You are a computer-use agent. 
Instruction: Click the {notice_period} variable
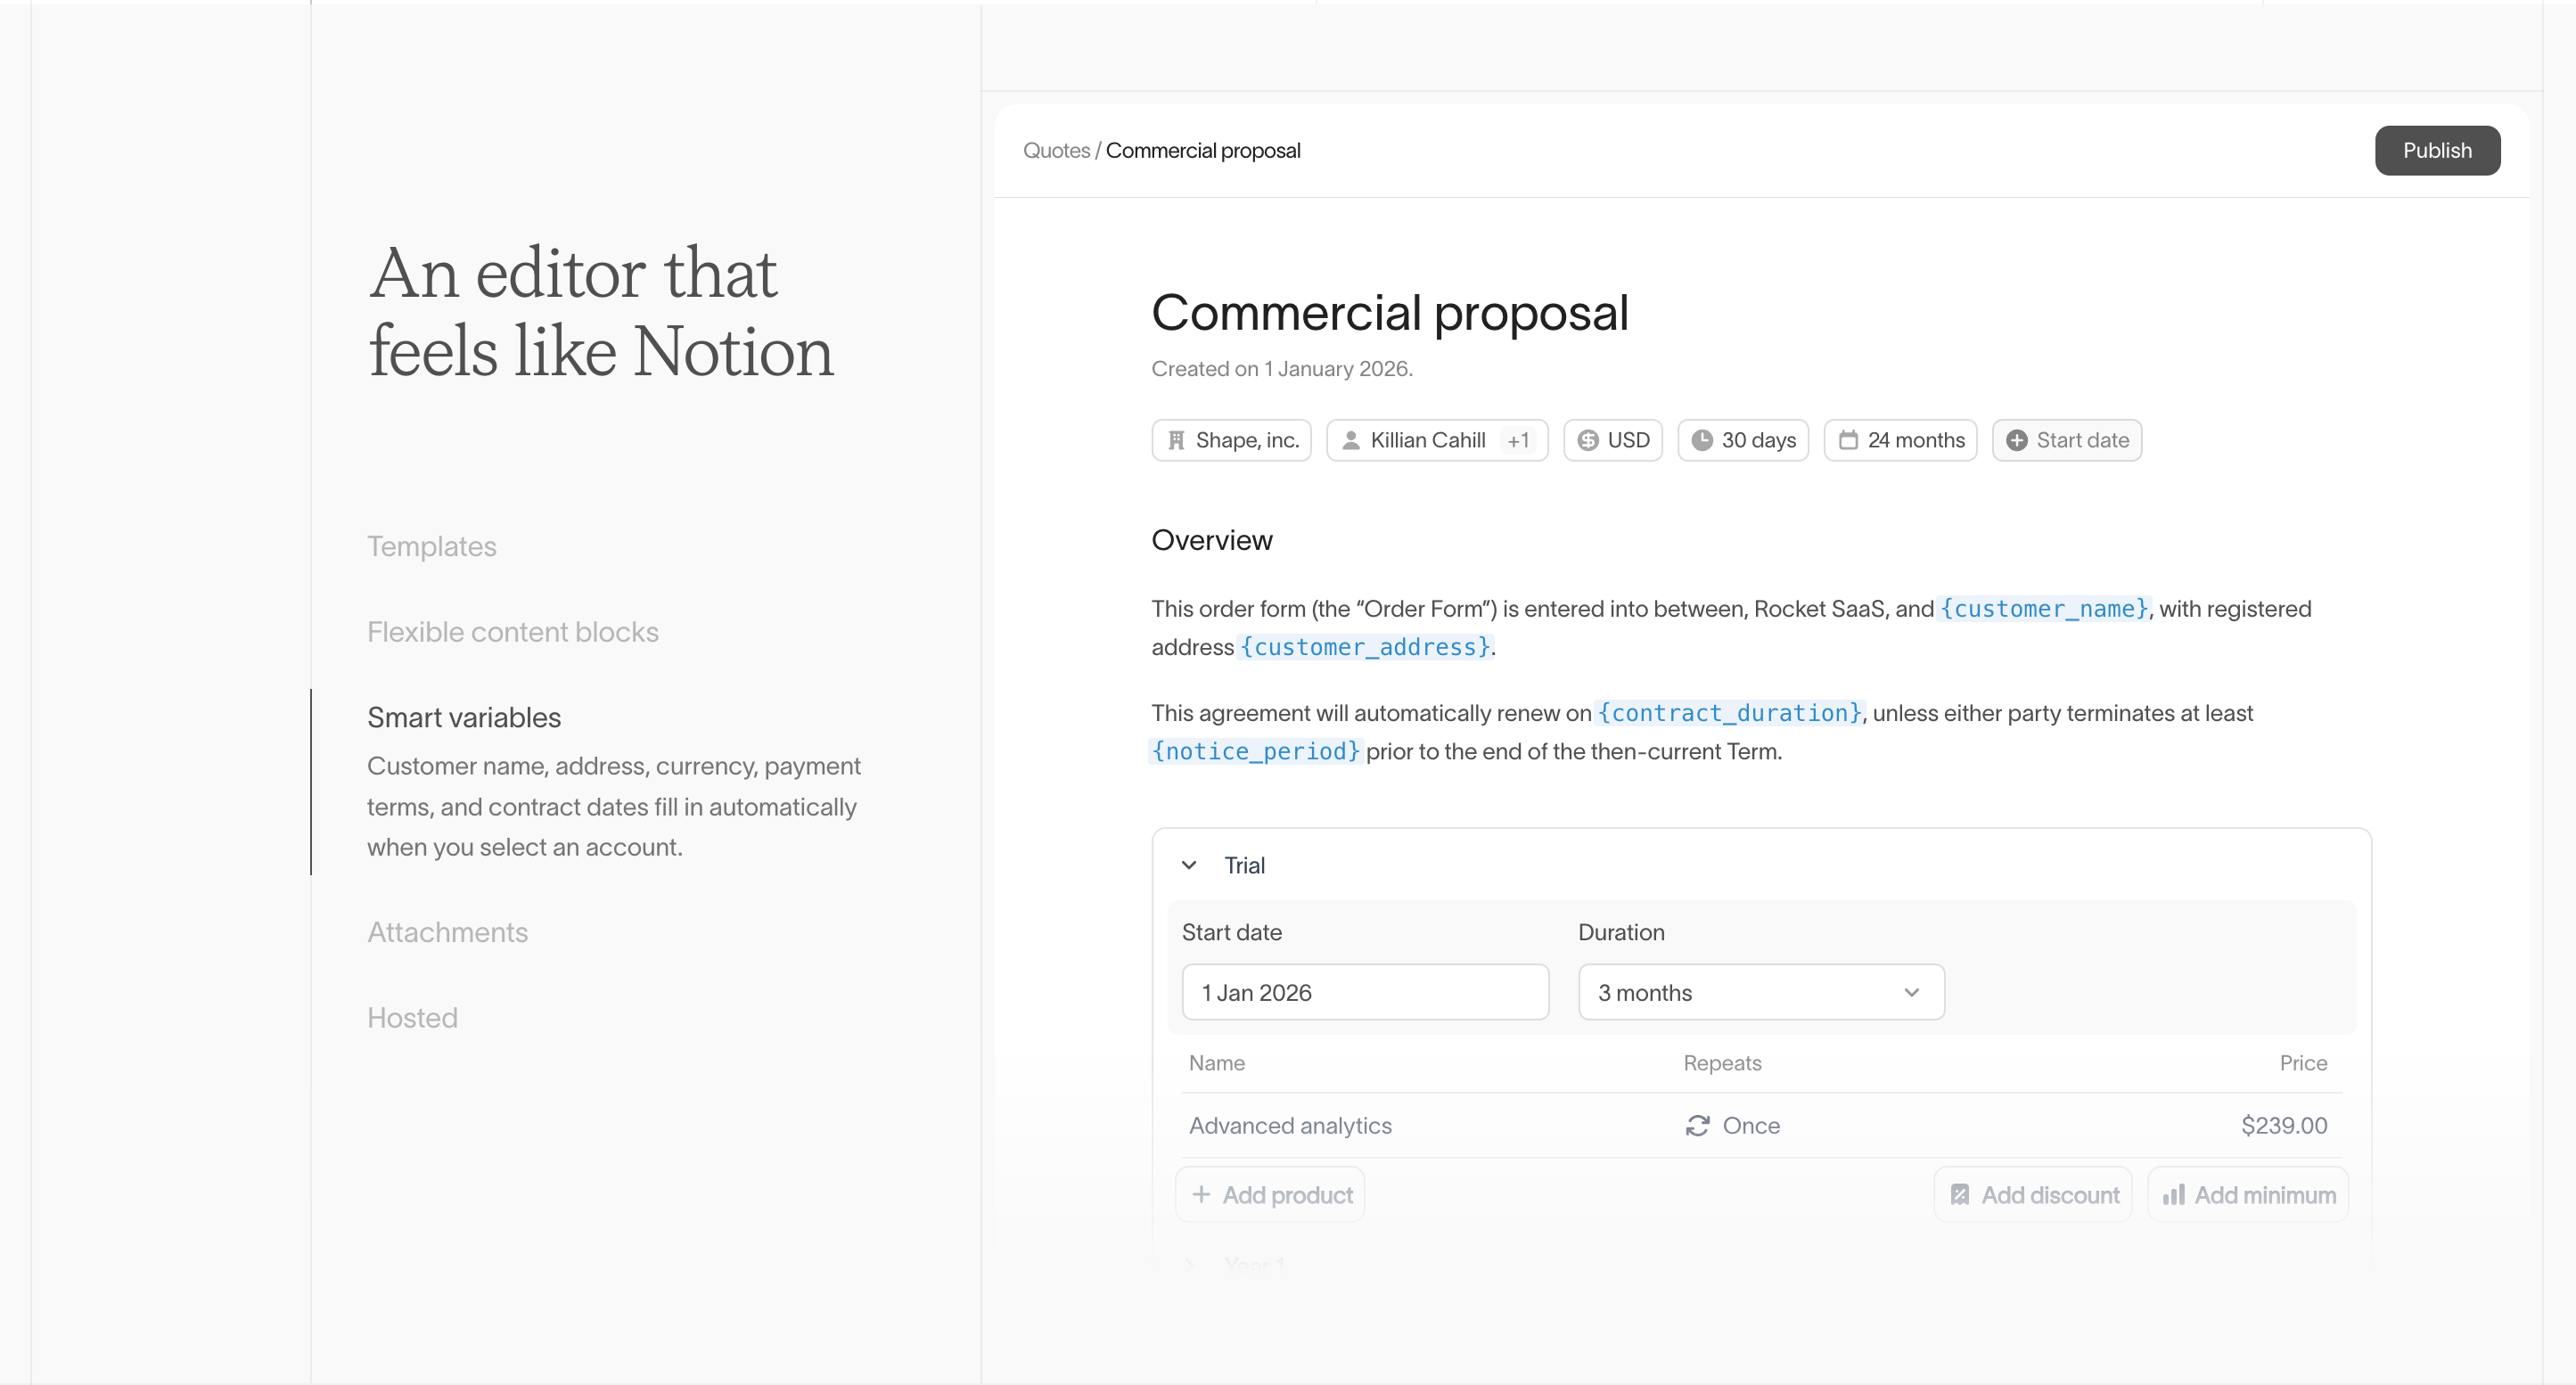(x=1256, y=751)
